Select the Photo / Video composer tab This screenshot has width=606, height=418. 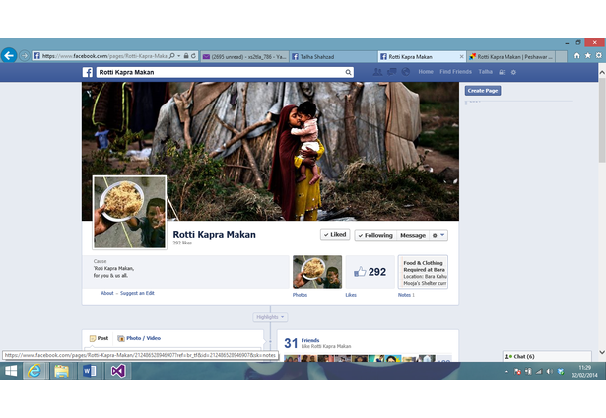click(x=139, y=338)
